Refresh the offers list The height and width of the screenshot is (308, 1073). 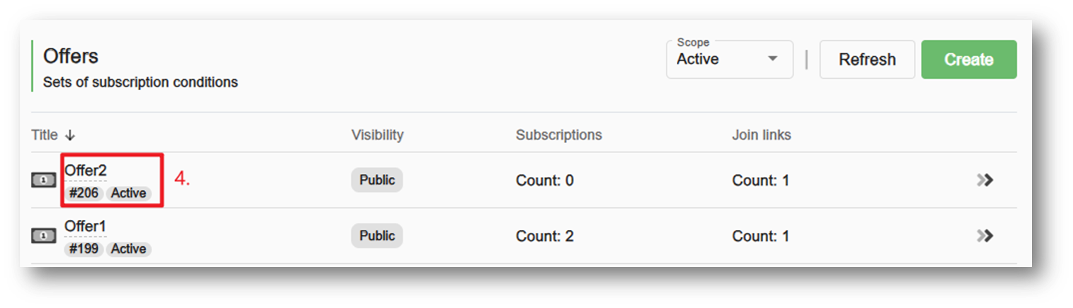click(x=867, y=59)
